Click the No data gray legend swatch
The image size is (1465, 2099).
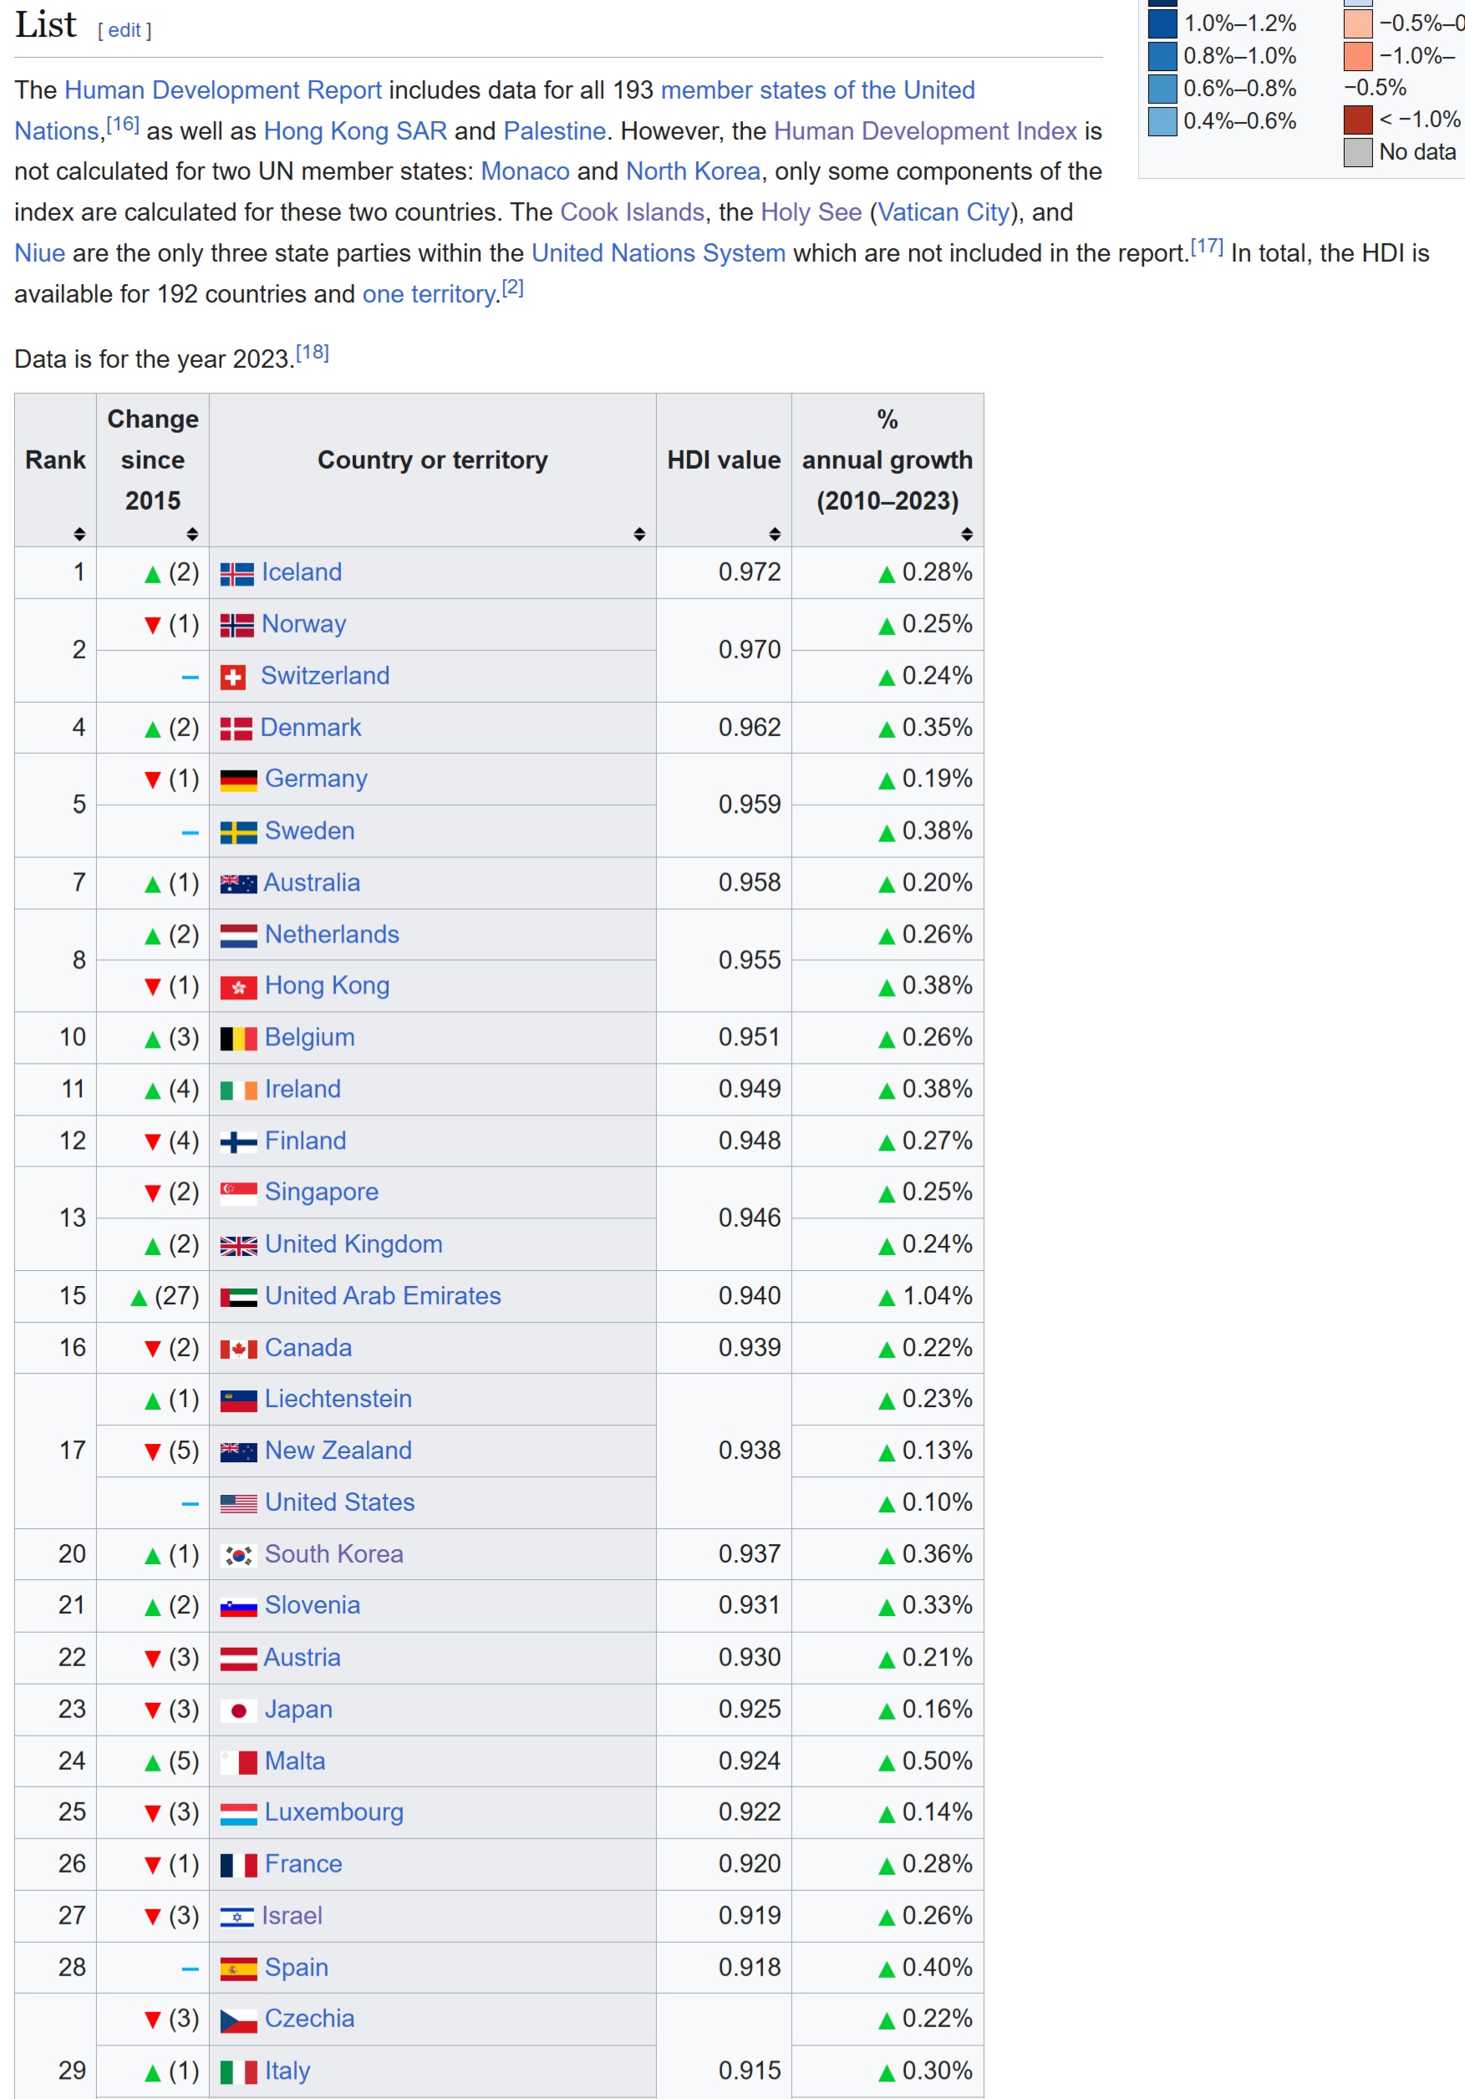(1358, 152)
